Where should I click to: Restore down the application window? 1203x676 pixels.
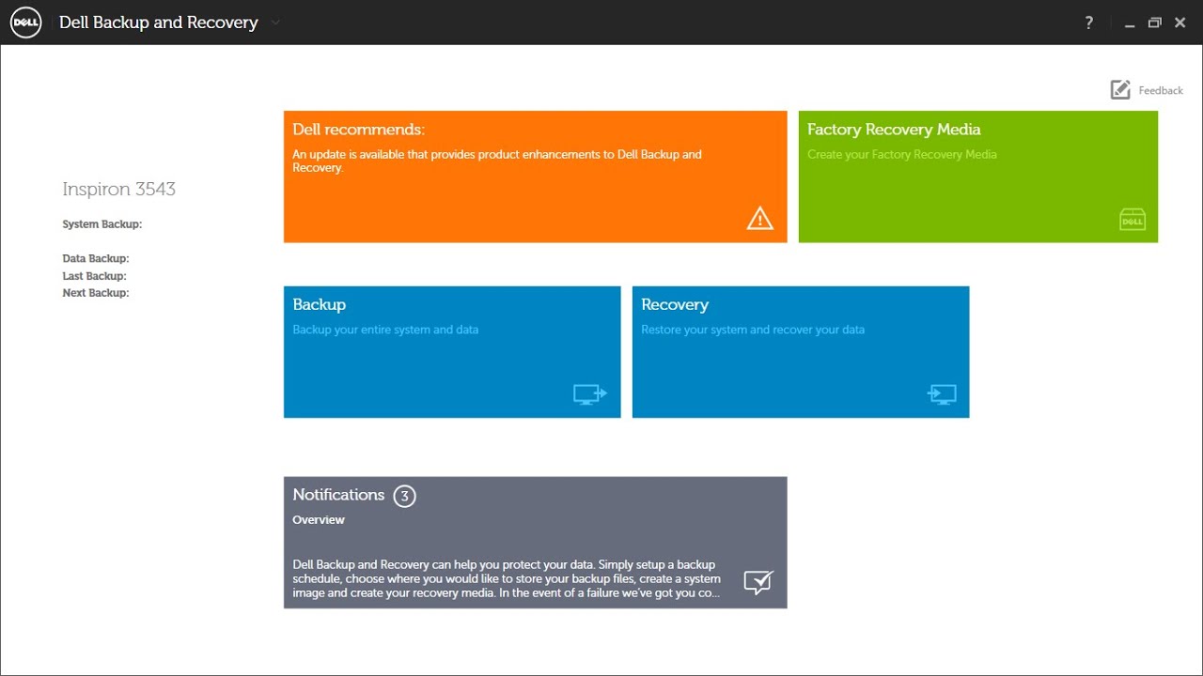(x=1155, y=23)
